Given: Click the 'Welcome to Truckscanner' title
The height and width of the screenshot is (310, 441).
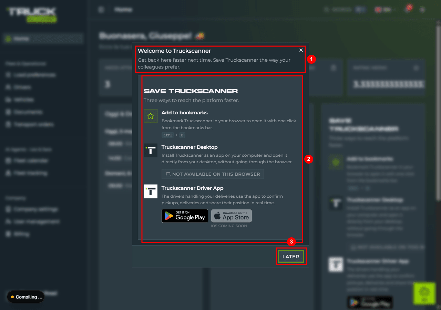Looking at the screenshot, I should (x=174, y=51).
